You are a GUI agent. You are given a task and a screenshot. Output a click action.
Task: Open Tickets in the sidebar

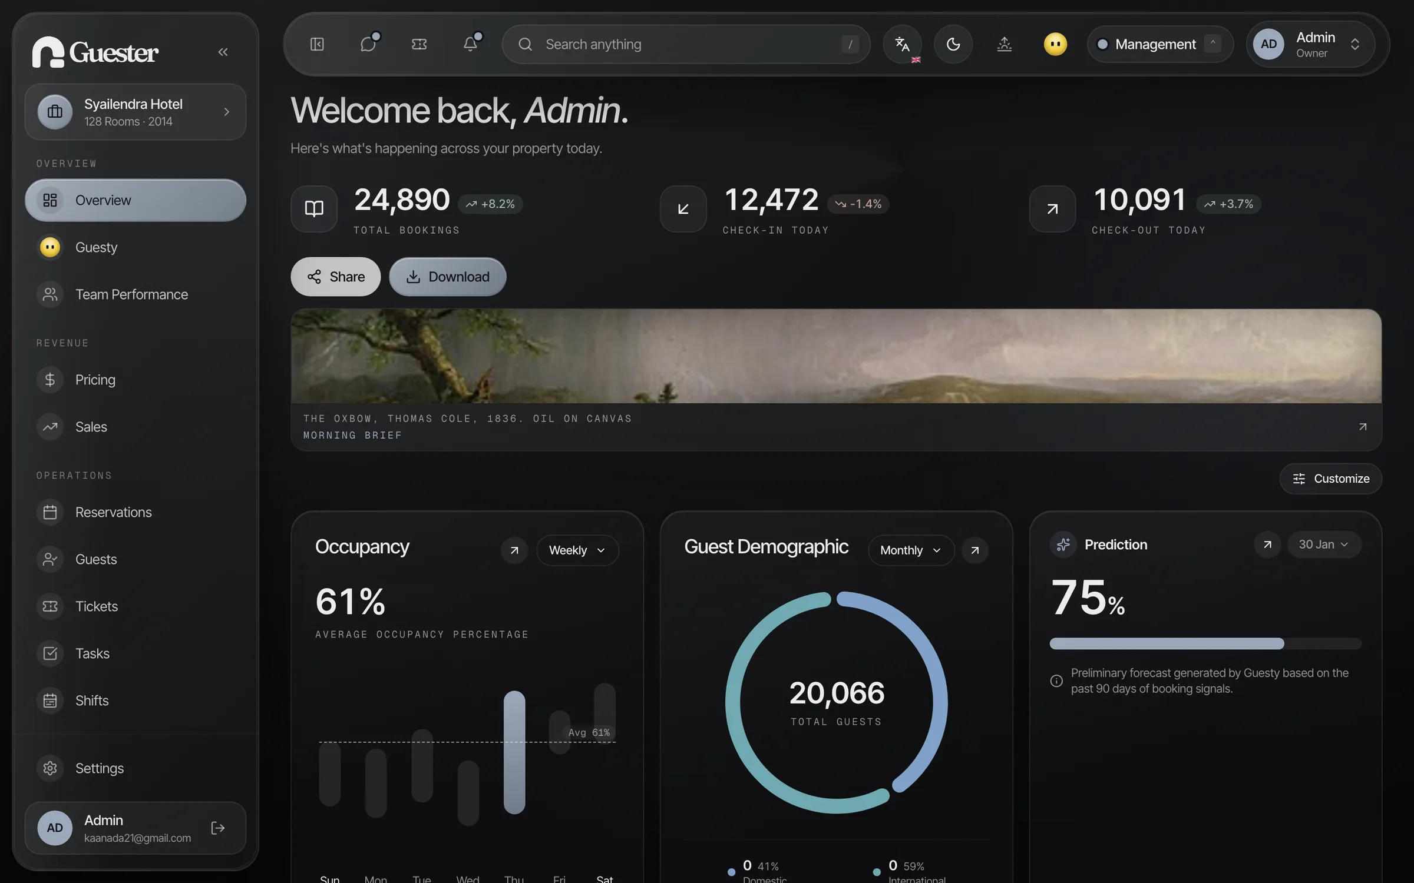coord(136,606)
